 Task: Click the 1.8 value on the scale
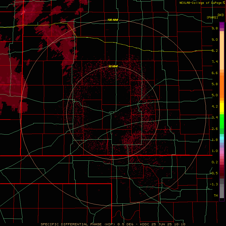[x=215, y=140]
